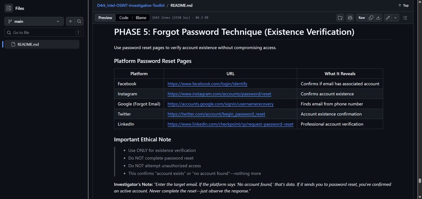This screenshot has width=422, height=199.
Task: Open the Facebook login identify URL
Action: [x=207, y=84]
